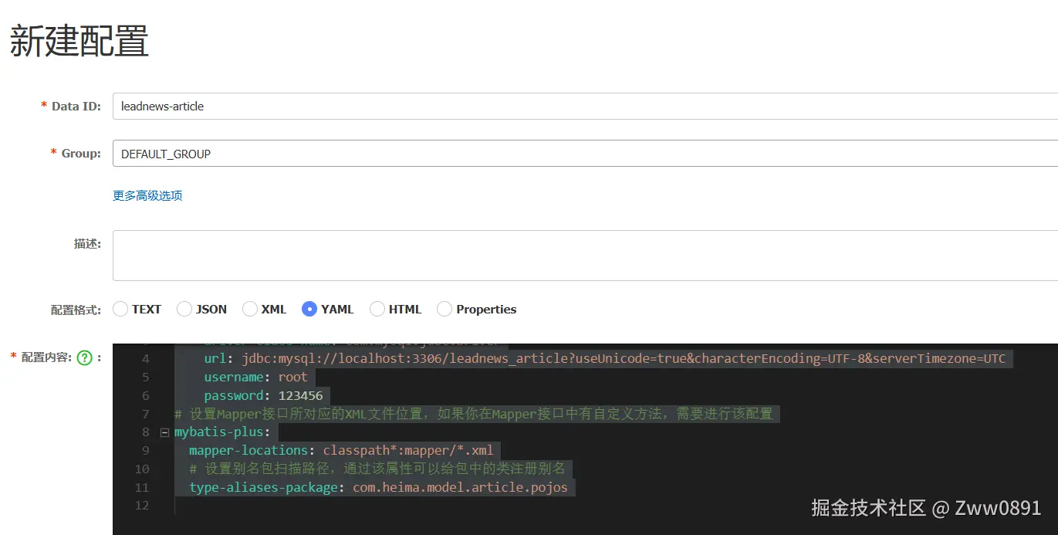The image size is (1058, 535).
Task: Click the mybatis-plus: line in editor
Action: (222, 432)
